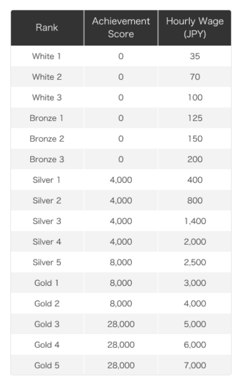Viewport: 242px width, 387px height.
Task: Select the 125 hourly wage value
Action: (195, 118)
